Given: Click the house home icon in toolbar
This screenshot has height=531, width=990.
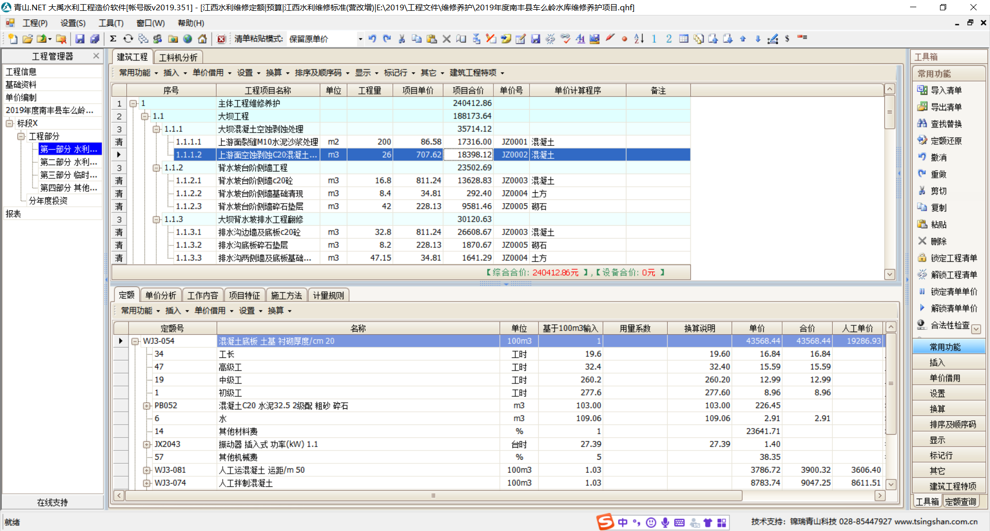Looking at the screenshot, I should [x=203, y=39].
